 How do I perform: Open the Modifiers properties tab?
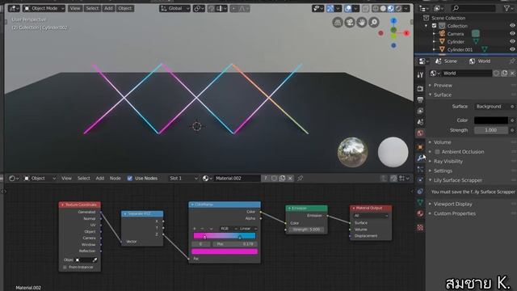[420, 158]
